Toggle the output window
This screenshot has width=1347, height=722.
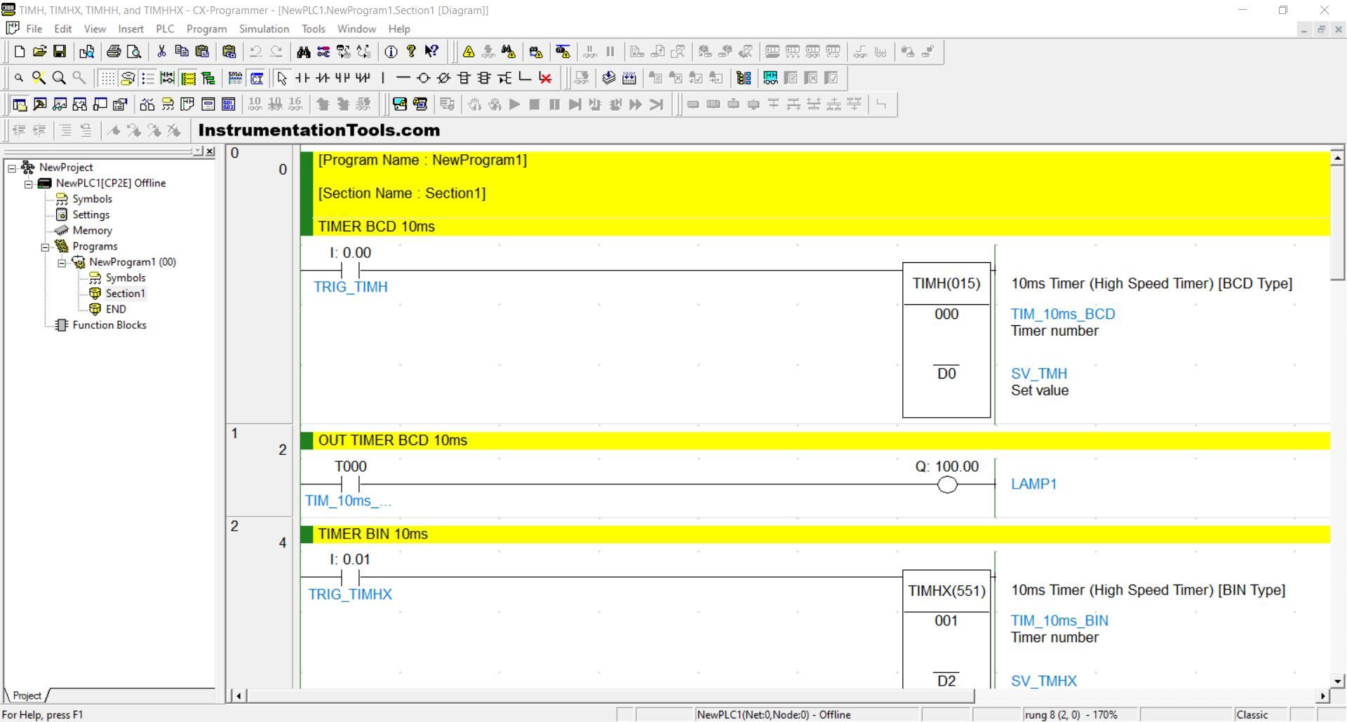tap(40, 104)
